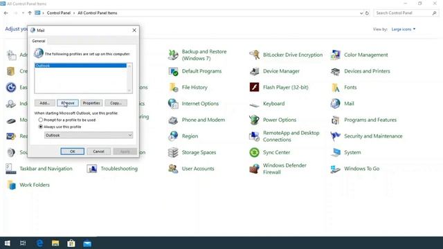Open the Mail app on taskbar
This screenshot has width=443, height=249.
pos(87,243)
